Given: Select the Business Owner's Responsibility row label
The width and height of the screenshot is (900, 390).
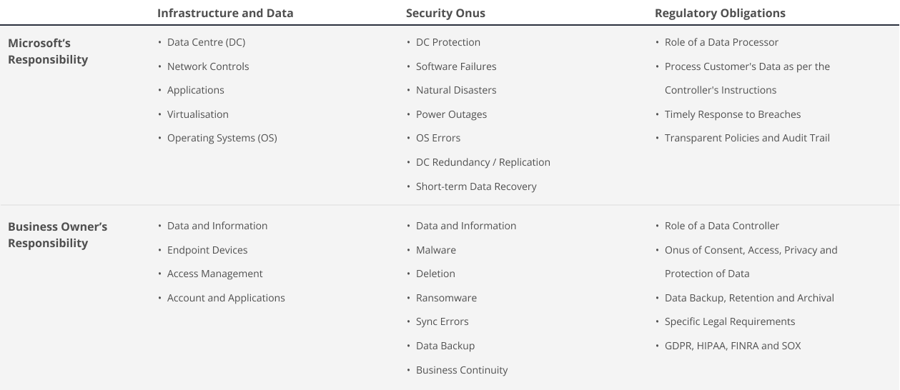Looking at the screenshot, I should pos(57,234).
